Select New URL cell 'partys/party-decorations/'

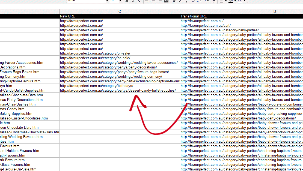(120, 67)
